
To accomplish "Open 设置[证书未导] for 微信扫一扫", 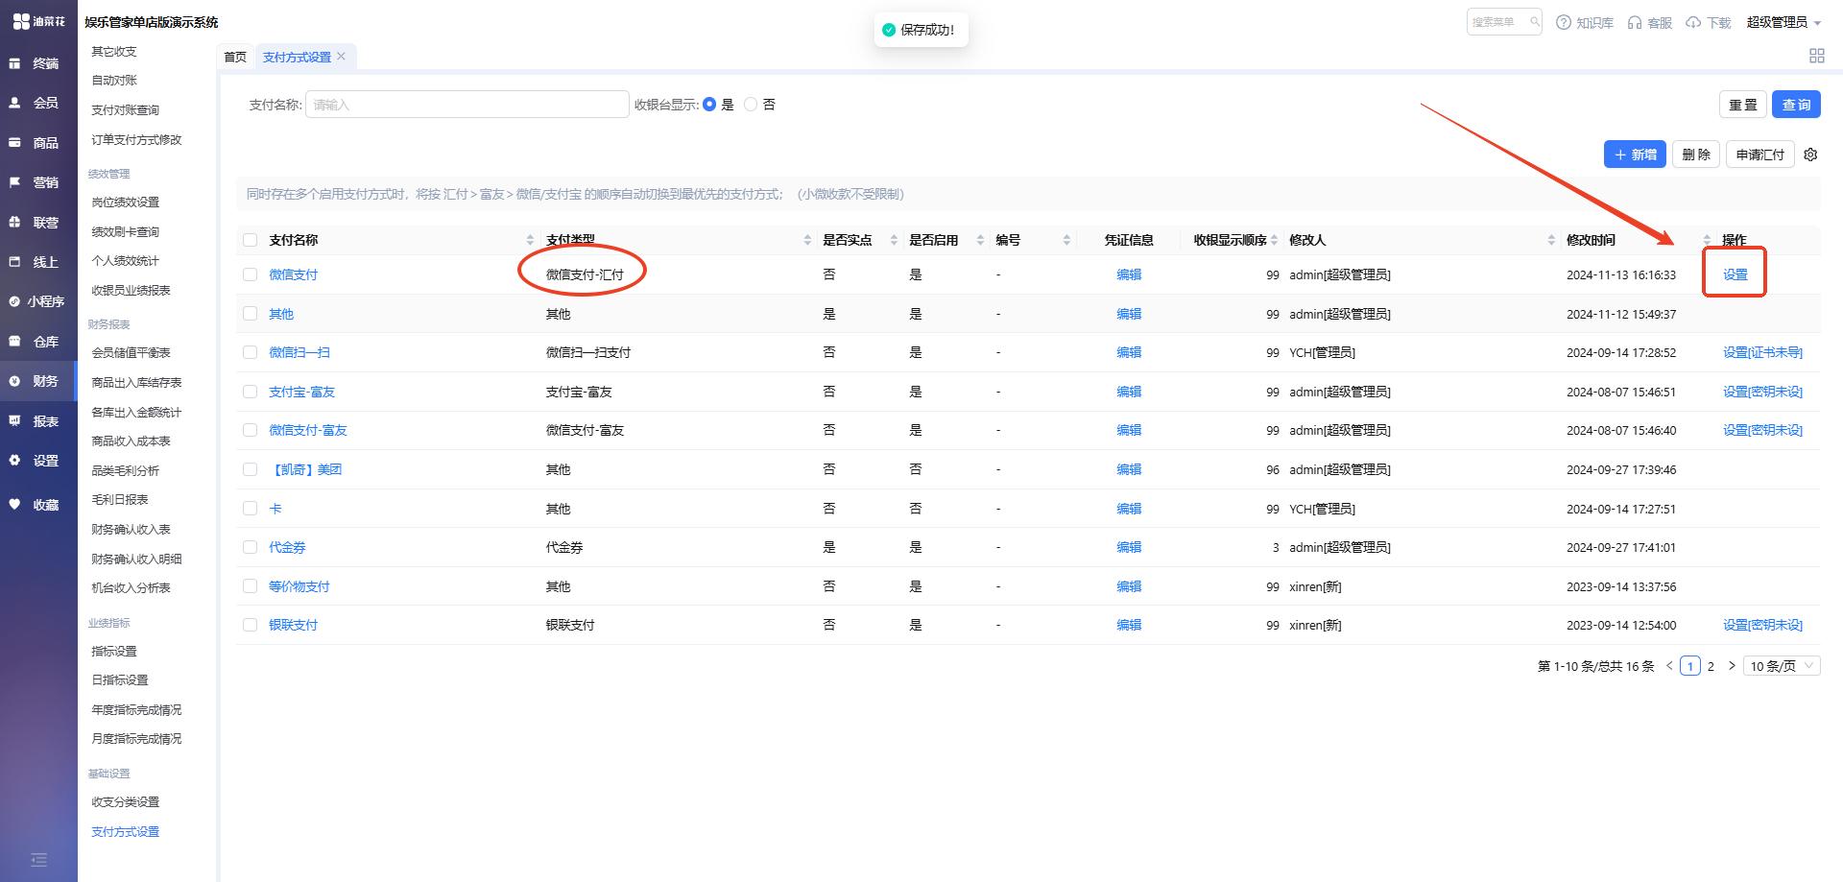I will click(x=1762, y=352).
